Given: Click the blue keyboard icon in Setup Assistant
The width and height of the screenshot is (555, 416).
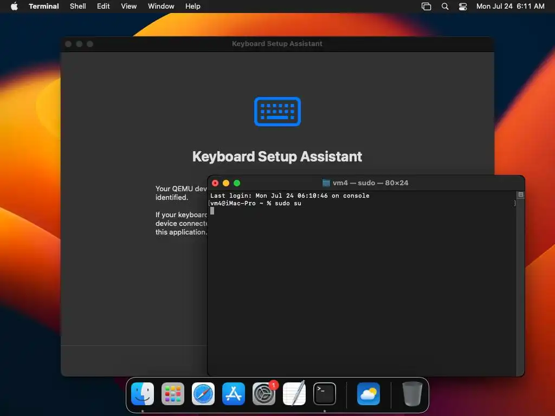Looking at the screenshot, I should (x=277, y=112).
